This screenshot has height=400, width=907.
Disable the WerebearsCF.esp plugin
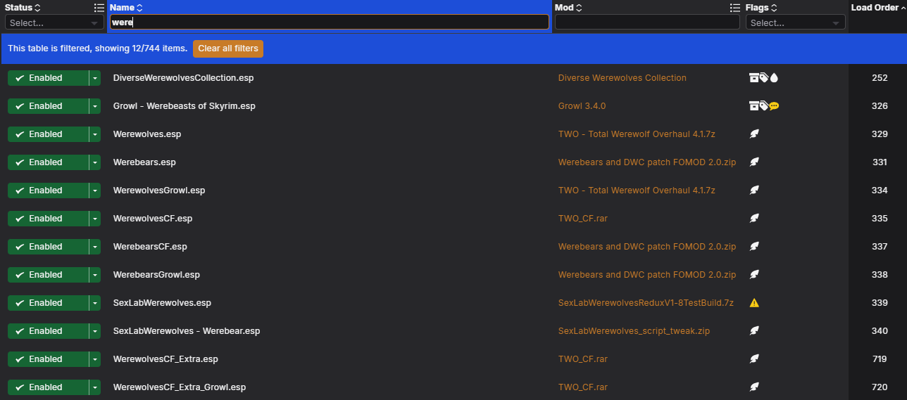(x=48, y=247)
